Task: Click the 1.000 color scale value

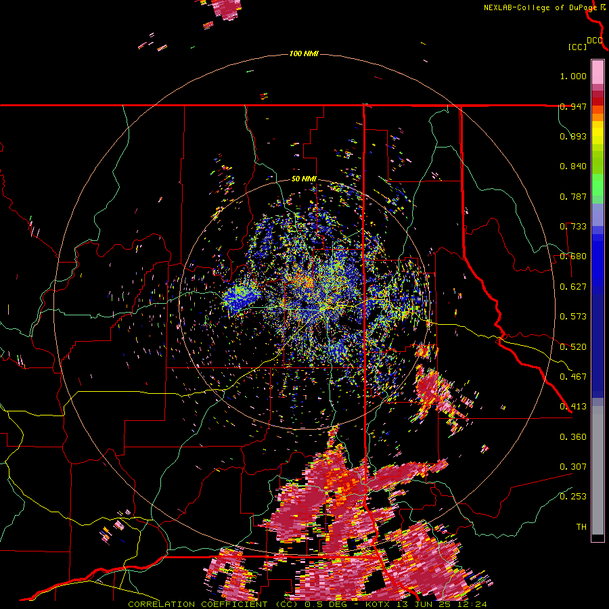Action: (x=573, y=76)
